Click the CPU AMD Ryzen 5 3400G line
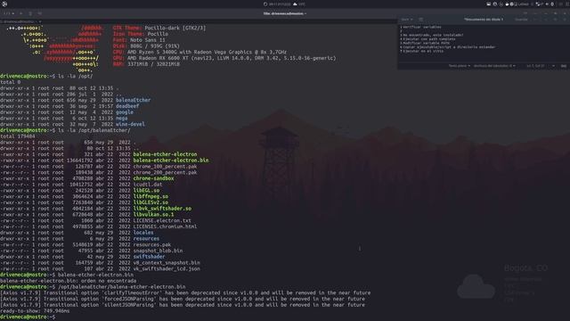The image size is (570, 321). click(199, 52)
